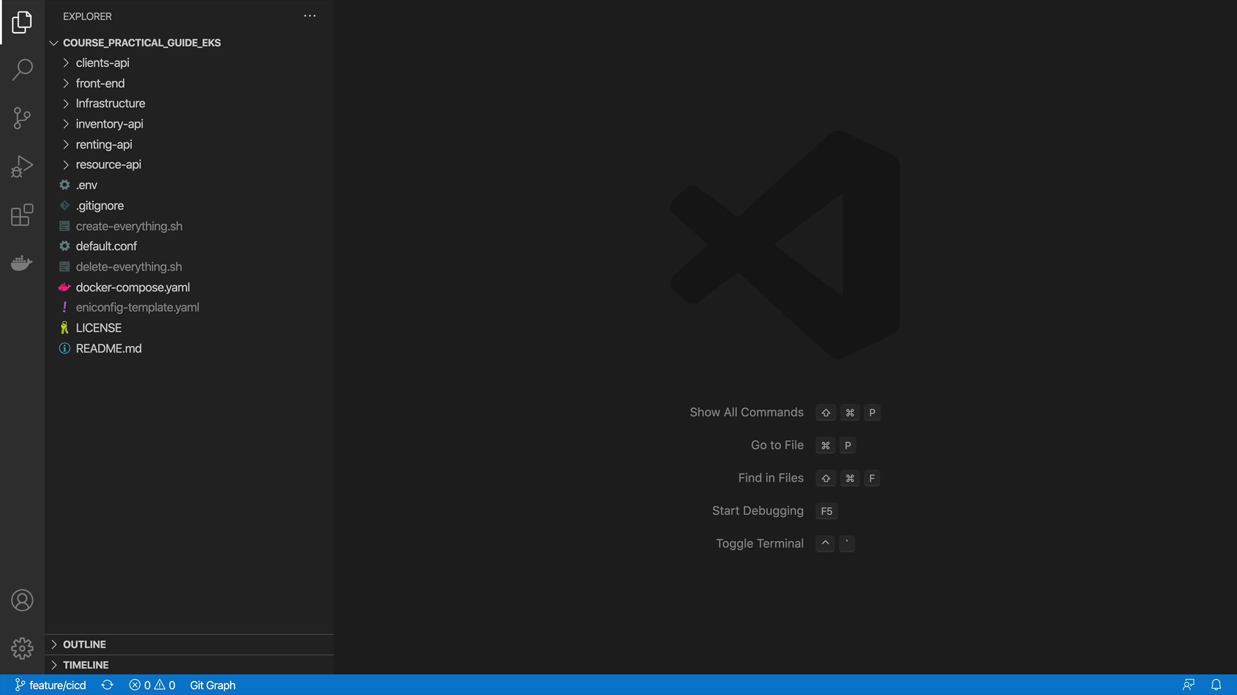Open the Run and Debug view
This screenshot has width=1237, height=695.
pyautogui.click(x=22, y=166)
